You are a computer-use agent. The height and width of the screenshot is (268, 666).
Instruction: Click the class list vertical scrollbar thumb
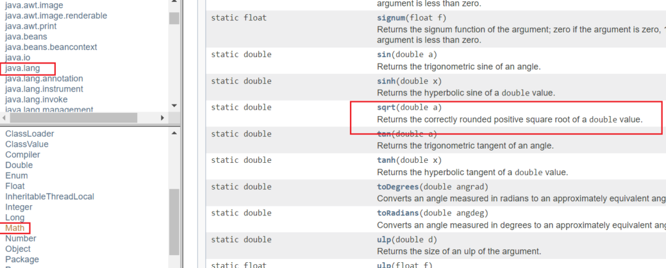pyautogui.click(x=174, y=221)
